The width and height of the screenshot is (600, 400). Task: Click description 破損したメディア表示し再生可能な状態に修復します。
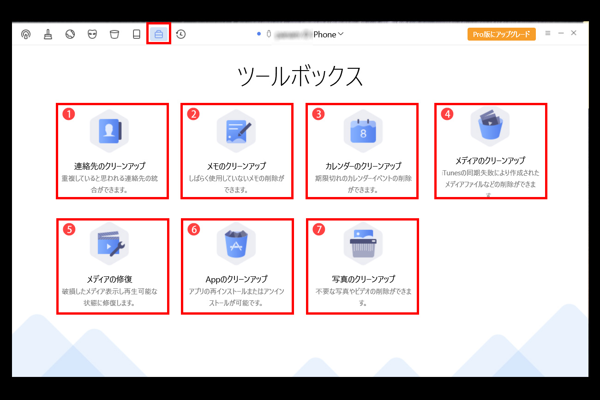coord(110,297)
